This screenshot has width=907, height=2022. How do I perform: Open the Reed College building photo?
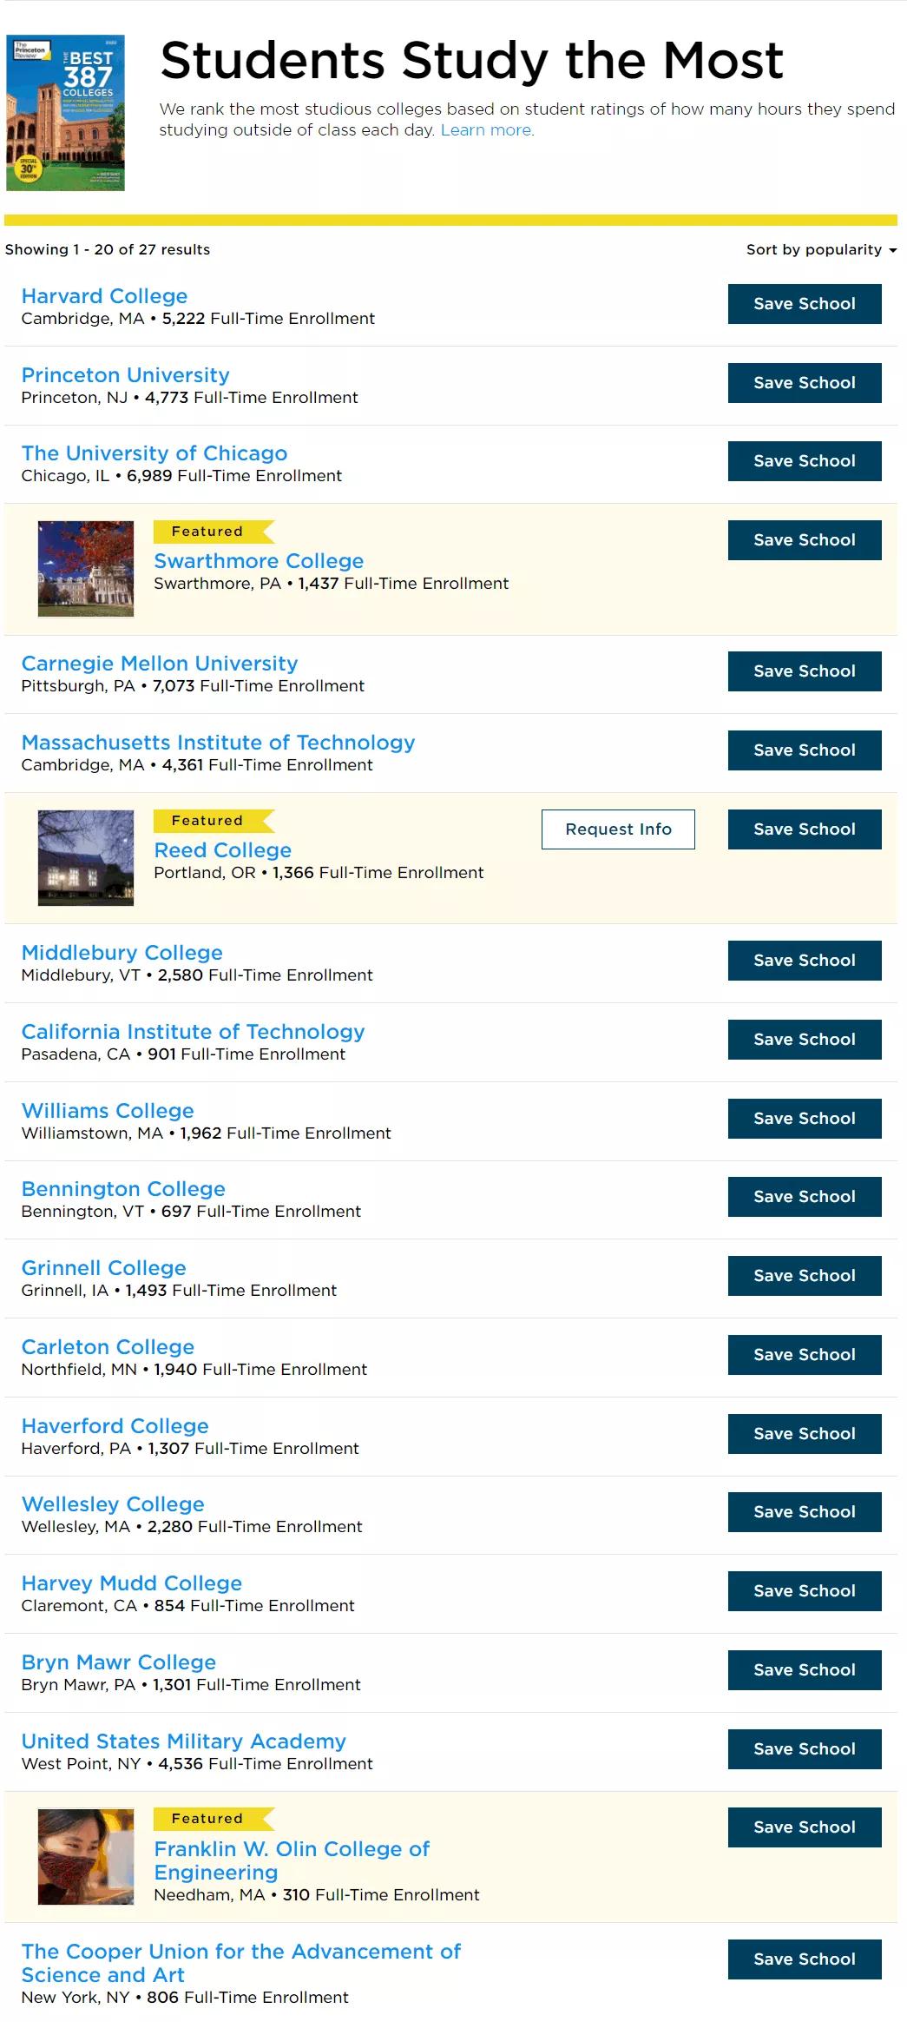tap(86, 858)
